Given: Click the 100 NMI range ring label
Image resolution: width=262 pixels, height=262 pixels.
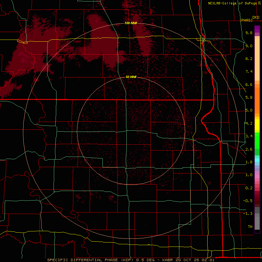Looking at the screenshot, I should click(131, 23).
